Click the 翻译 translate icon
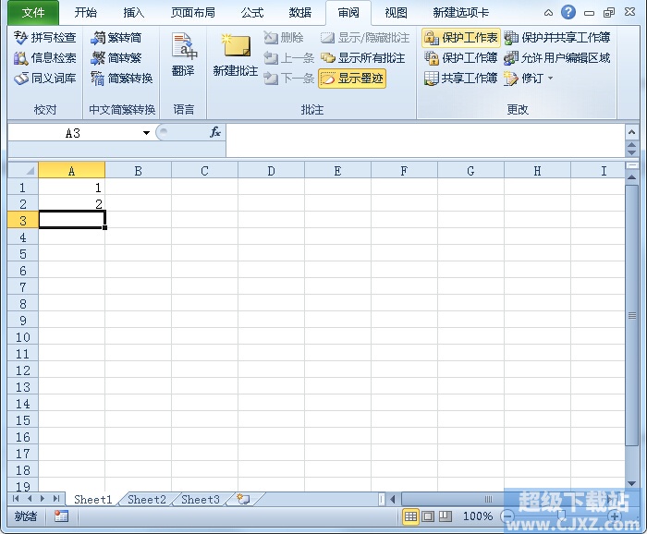The width and height of the screenshot is (647, 534). coord(183,55)
